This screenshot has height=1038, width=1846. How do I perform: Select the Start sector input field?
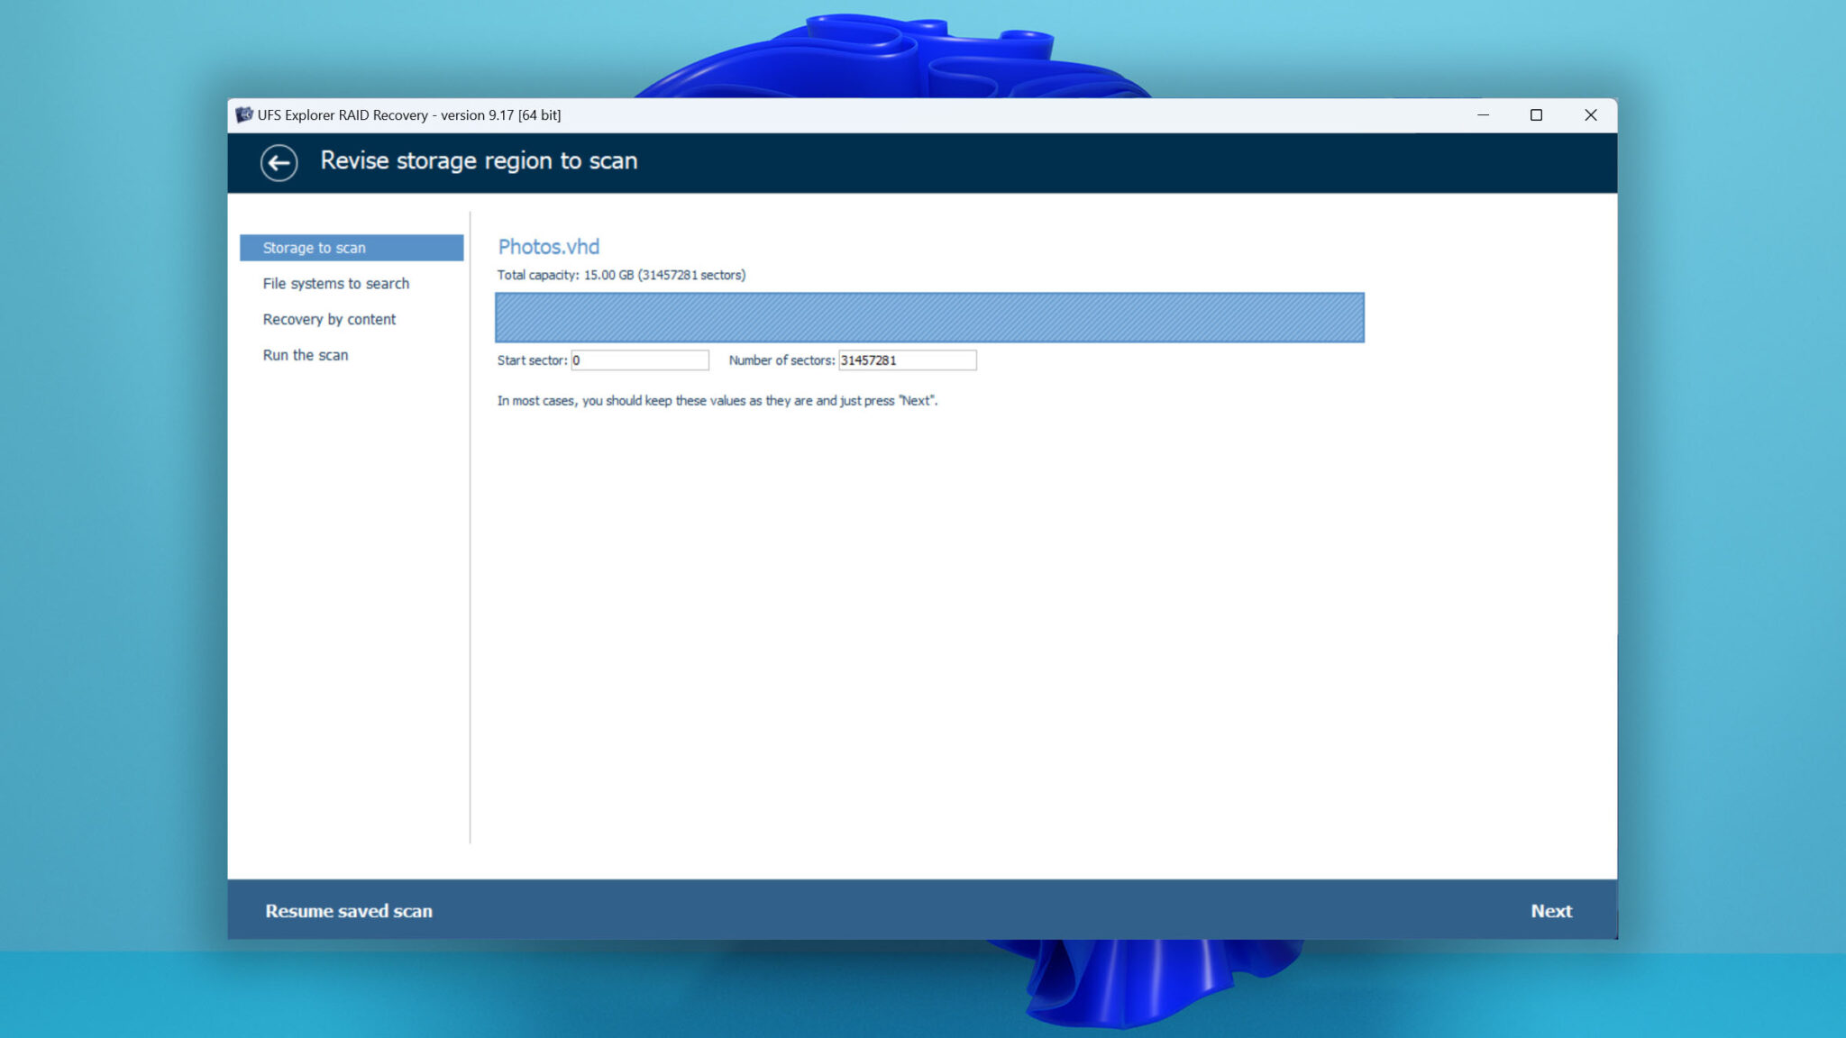point(640,360)
